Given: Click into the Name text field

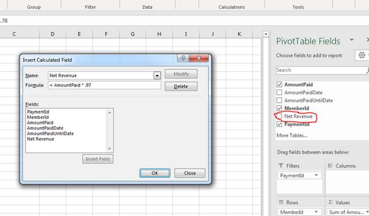Looking at the screenshot, I should [x=101, y=76].
